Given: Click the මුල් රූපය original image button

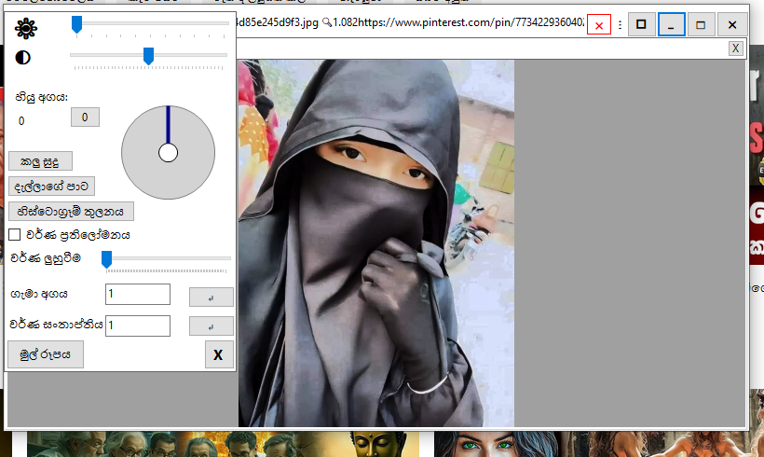Looking at the screenshot, I should point(46,354).
